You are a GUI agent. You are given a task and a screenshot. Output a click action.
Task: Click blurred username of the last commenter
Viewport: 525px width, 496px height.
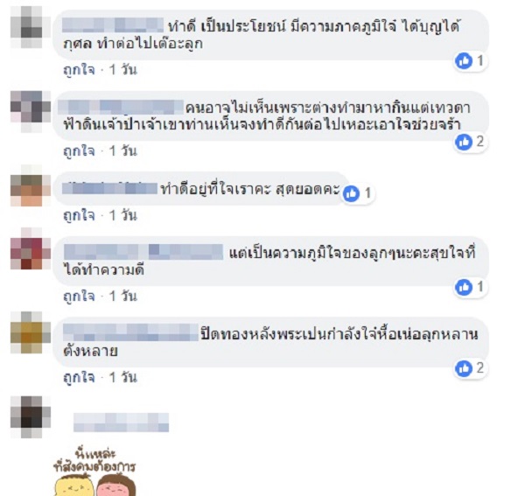(x=122, y=423)
